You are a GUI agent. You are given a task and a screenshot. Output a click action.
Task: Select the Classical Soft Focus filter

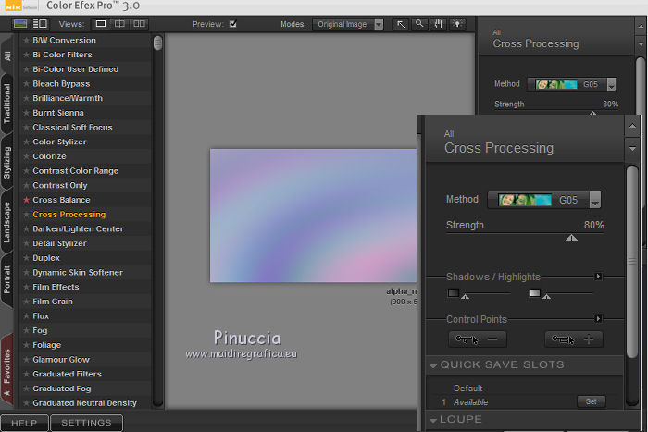[72, 128]
